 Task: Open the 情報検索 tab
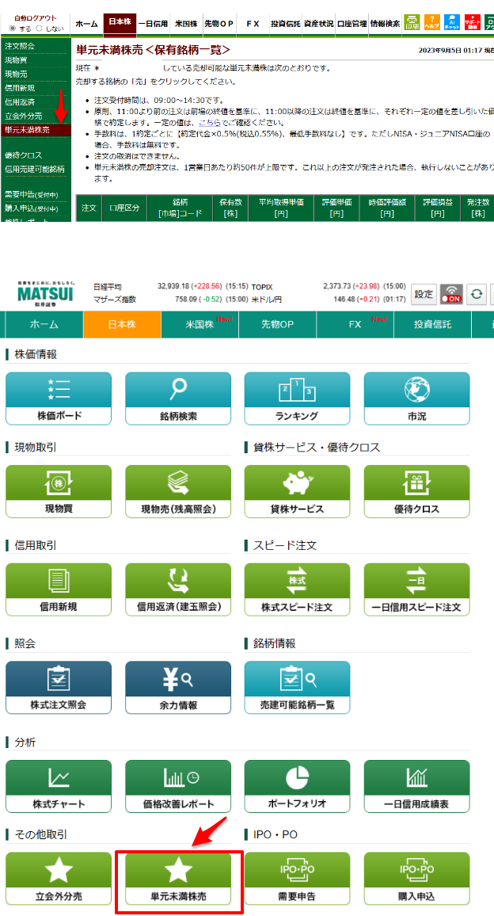tap(386, 24)
